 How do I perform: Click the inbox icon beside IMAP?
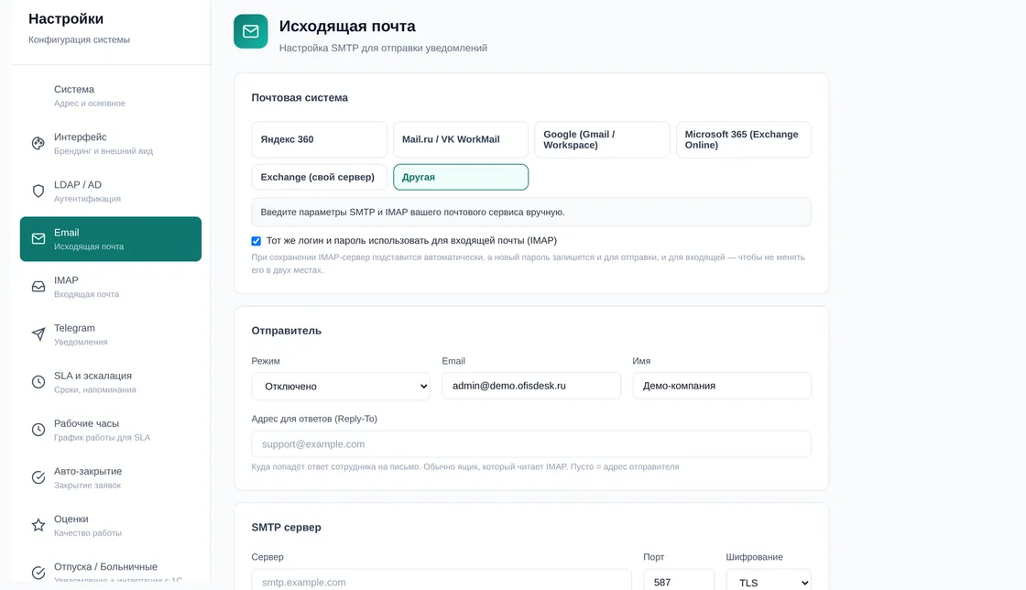38,287
